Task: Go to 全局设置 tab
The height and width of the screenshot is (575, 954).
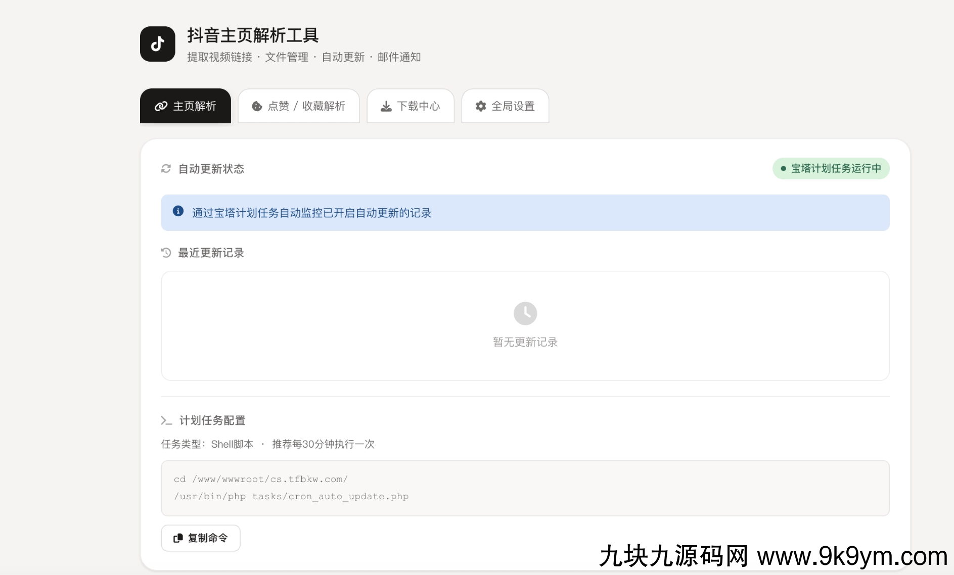Action: click(x=505, y=106)
